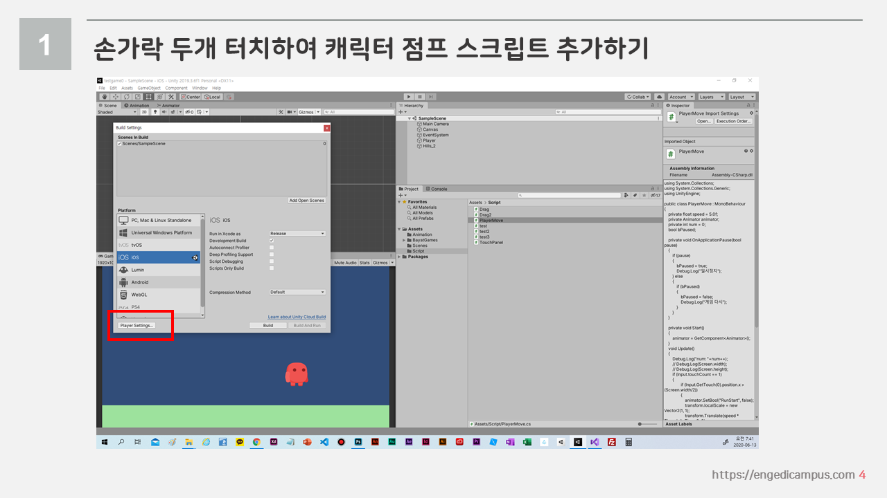Toggle Scenes/SampleScene build checkbox
The image size is (887, 498).
click(120, 143)
